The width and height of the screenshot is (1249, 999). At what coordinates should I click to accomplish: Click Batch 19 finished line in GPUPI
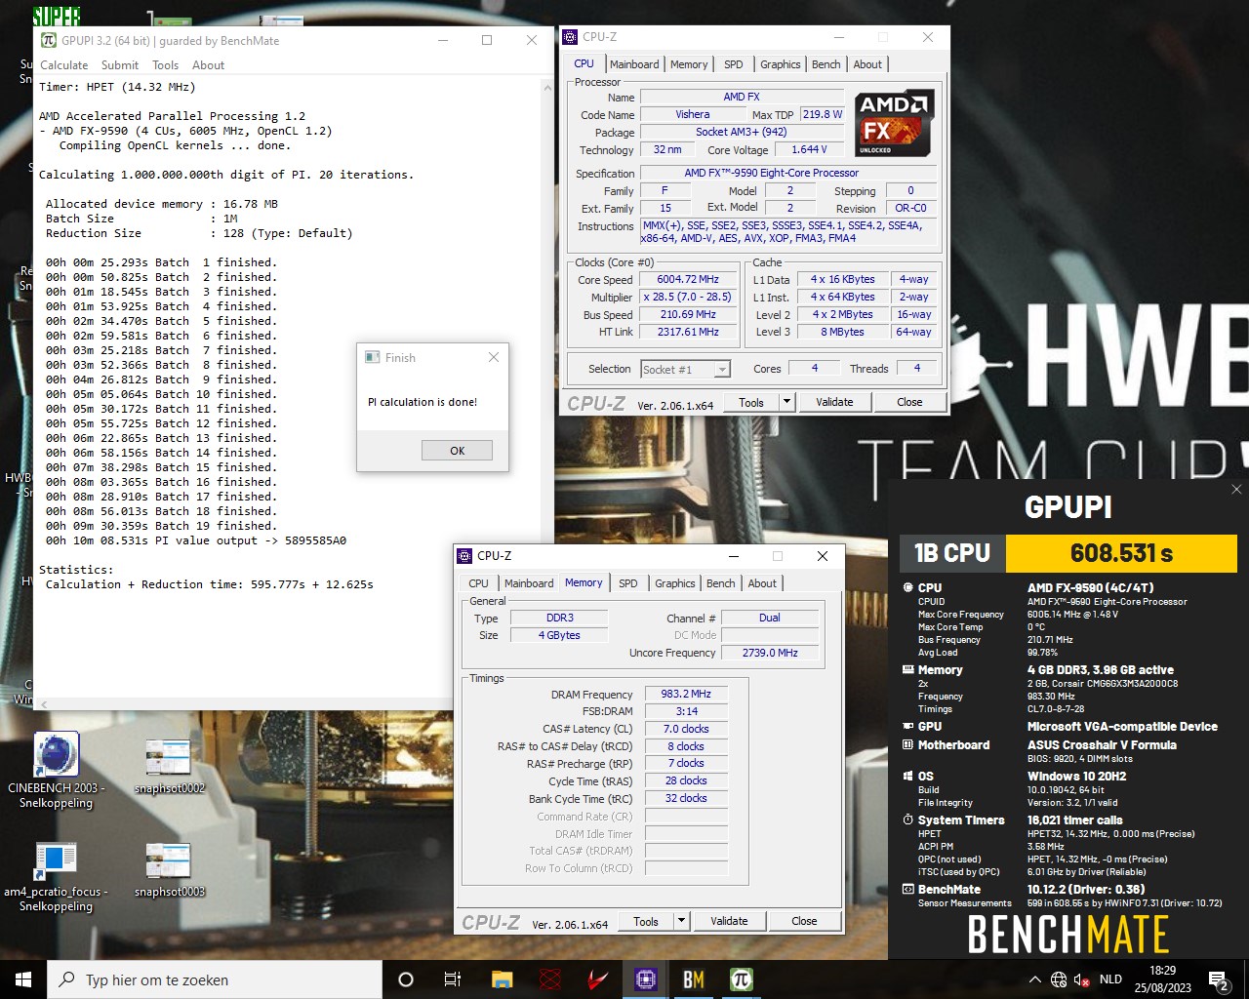coord(161,526)
